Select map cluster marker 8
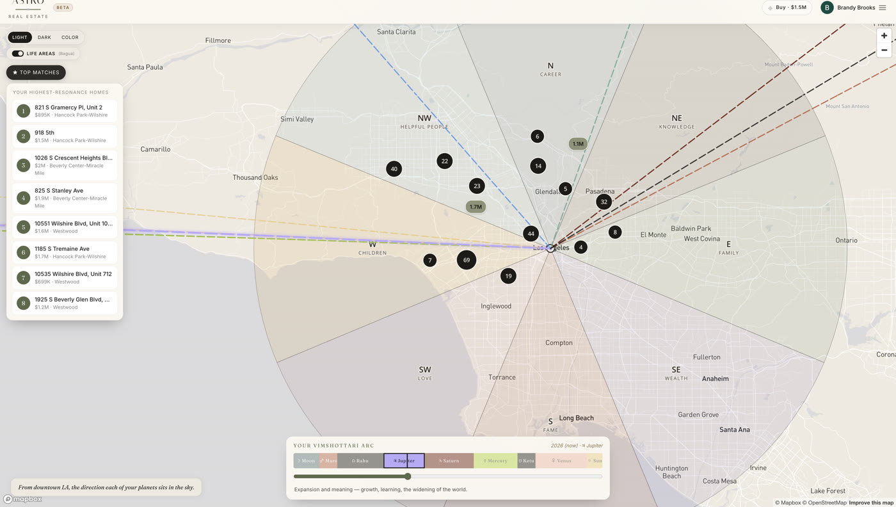Viewport: 896px width, 507px height. tap(615, 232)
